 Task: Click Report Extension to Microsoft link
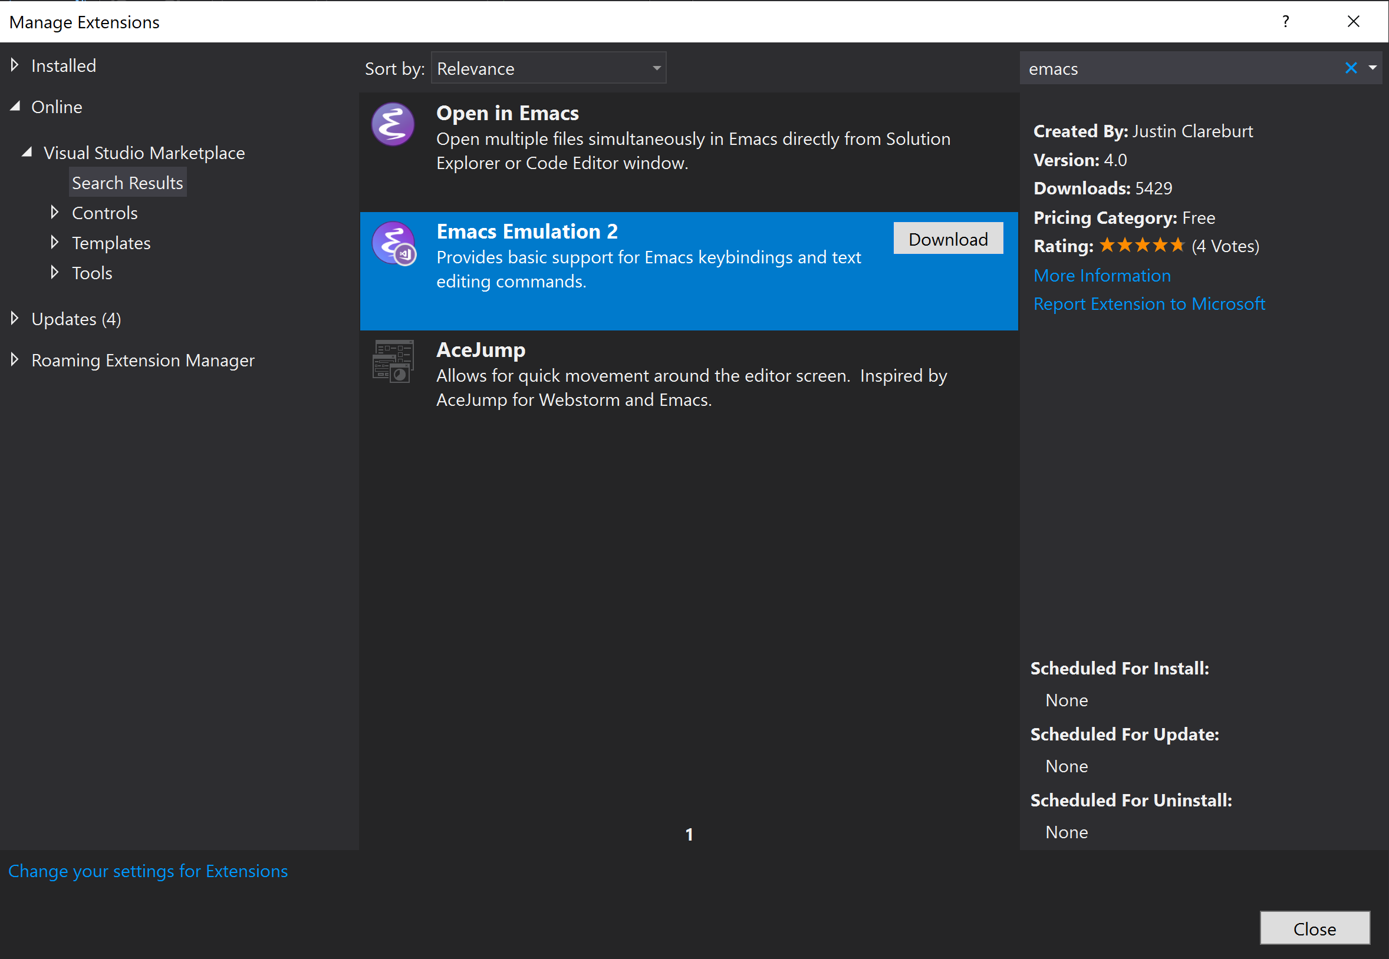(x=1148, y=304)
